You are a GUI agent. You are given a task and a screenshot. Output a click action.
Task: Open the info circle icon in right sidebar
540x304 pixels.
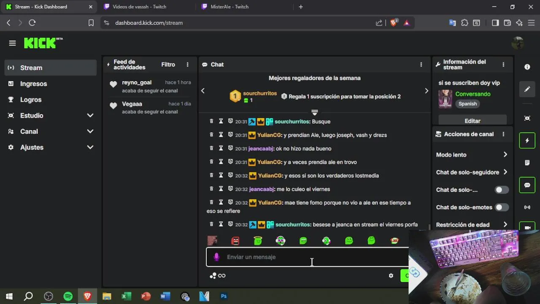(527, 67)
